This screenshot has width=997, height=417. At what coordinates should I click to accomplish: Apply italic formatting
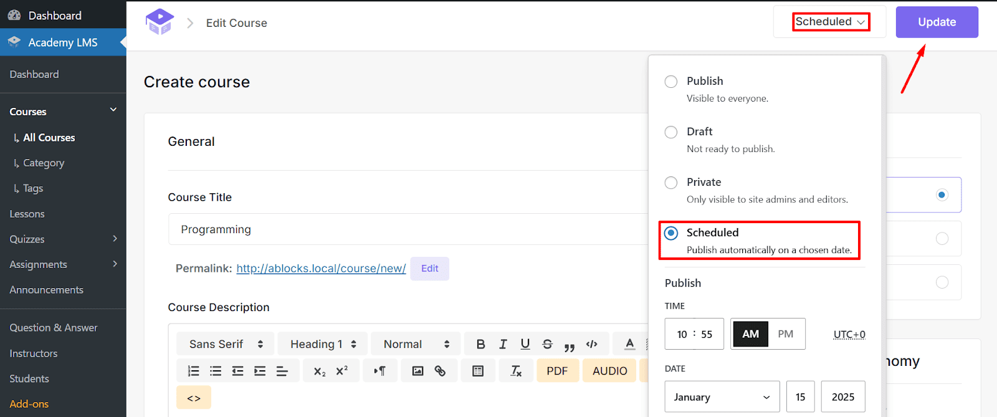coord(503,344)
